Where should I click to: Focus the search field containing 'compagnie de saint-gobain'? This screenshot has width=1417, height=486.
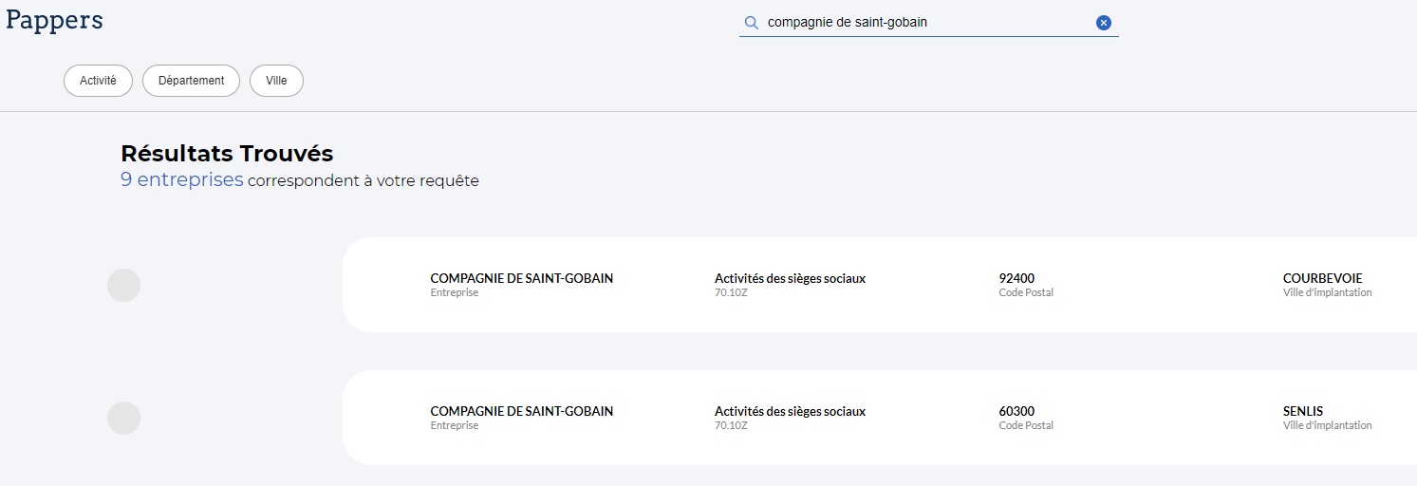click(x=928, y=23)
